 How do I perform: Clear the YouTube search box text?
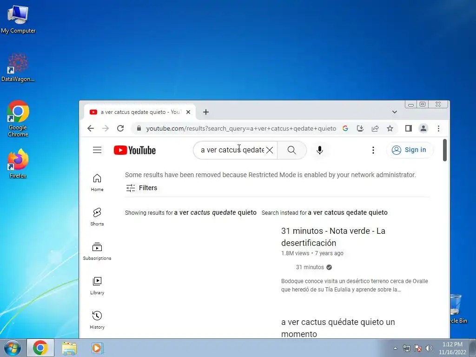click(270, 150)
